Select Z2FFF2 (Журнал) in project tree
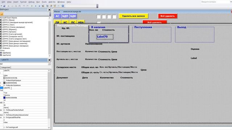Viewport: 232px width, 130px height. pyautogui.click(x=9, y=30)
